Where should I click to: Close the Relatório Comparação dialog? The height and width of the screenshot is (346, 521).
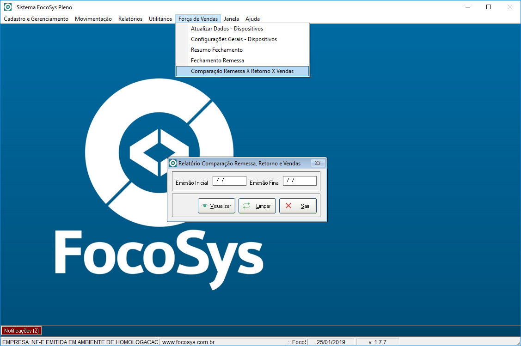[318, 163]
